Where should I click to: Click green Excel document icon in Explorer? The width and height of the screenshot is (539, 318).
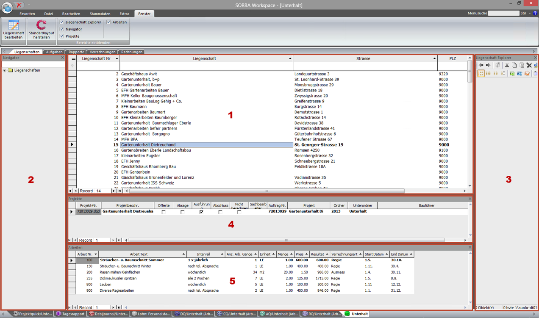pyautogui.click(x=512, y=74)
